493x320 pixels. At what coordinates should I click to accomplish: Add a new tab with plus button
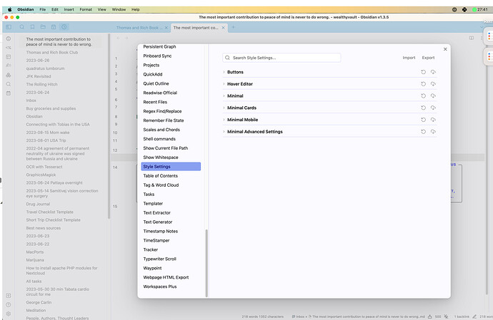click(234, 27)
